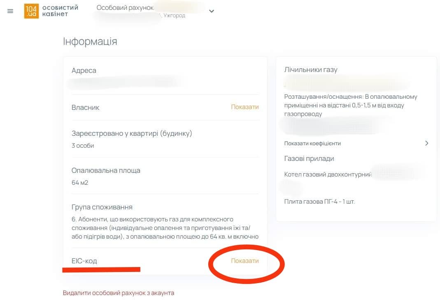Image resolution: width=440 pixels, height=302 pixels.
Task: Reveal the EIC-код with its 'Показати' link
Action: [245, 261]
